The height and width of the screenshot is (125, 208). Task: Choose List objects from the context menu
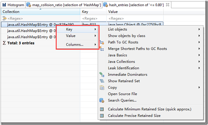pos(150,29)
